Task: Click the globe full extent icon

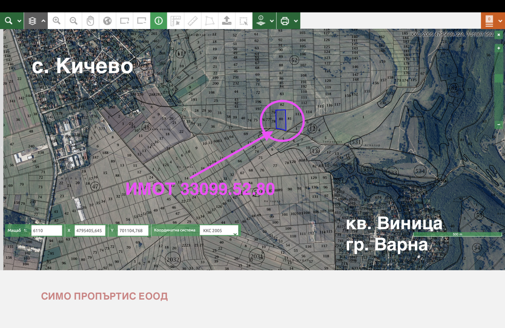Action: pyautogui.click(x=107, y=21)
